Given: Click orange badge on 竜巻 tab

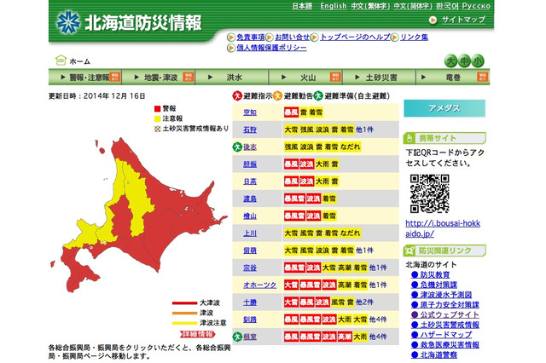Looking at the screenshot, I should click(x=483, y=77).
